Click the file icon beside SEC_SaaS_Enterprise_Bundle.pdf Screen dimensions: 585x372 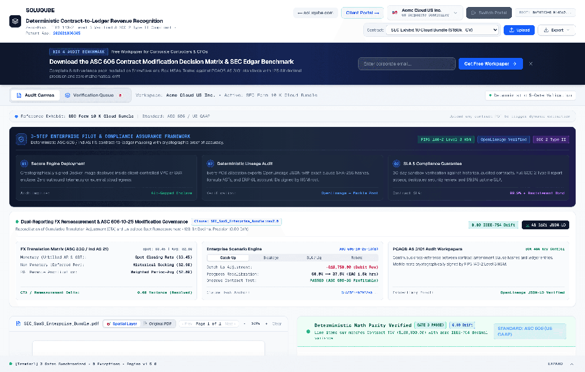[x=18, y=323]
